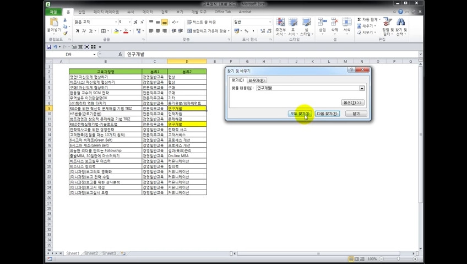Click the Format cells (서식) icon
467x264 pixels.
(x=347, y=21)
